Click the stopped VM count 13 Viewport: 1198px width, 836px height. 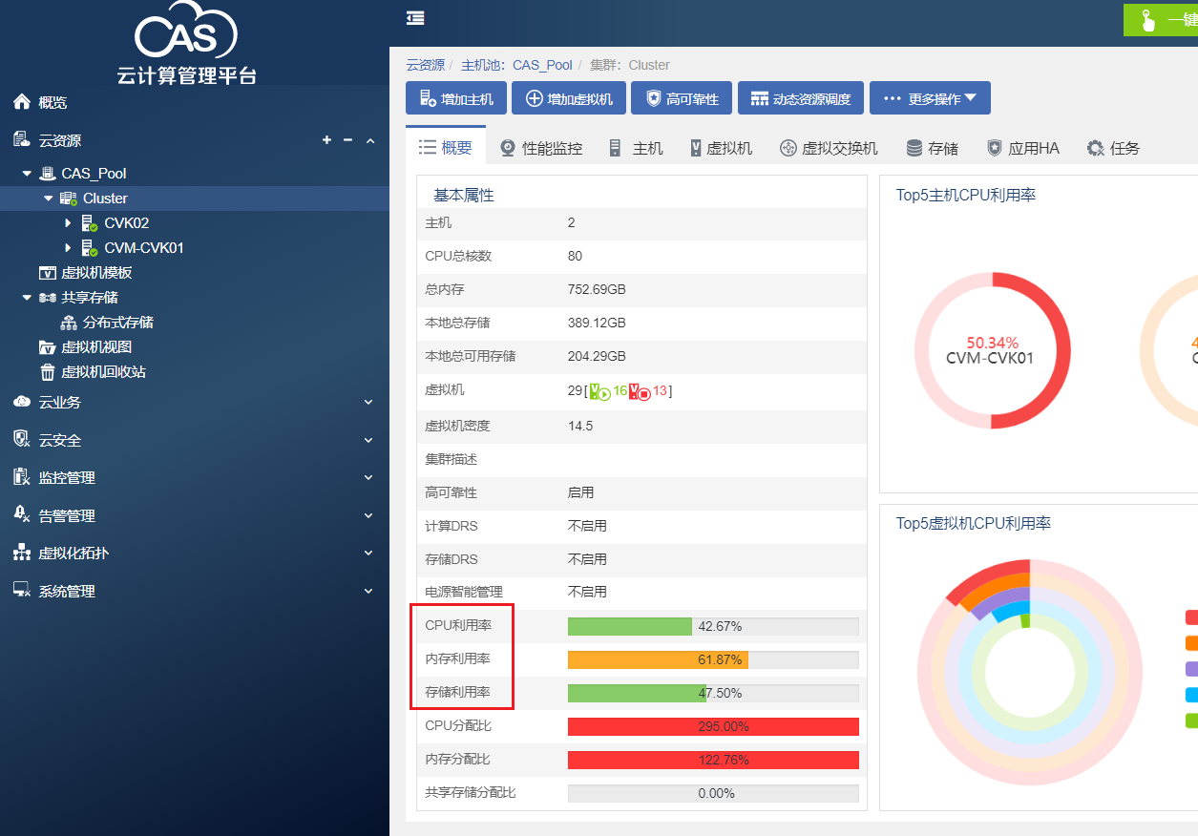[660, 391]
